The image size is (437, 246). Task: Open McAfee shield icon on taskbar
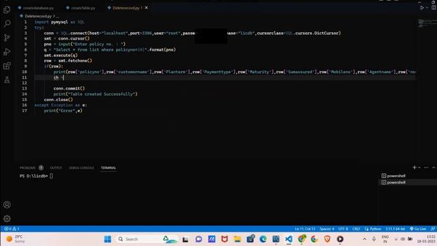pyautogui.click(x=225, y=239)
